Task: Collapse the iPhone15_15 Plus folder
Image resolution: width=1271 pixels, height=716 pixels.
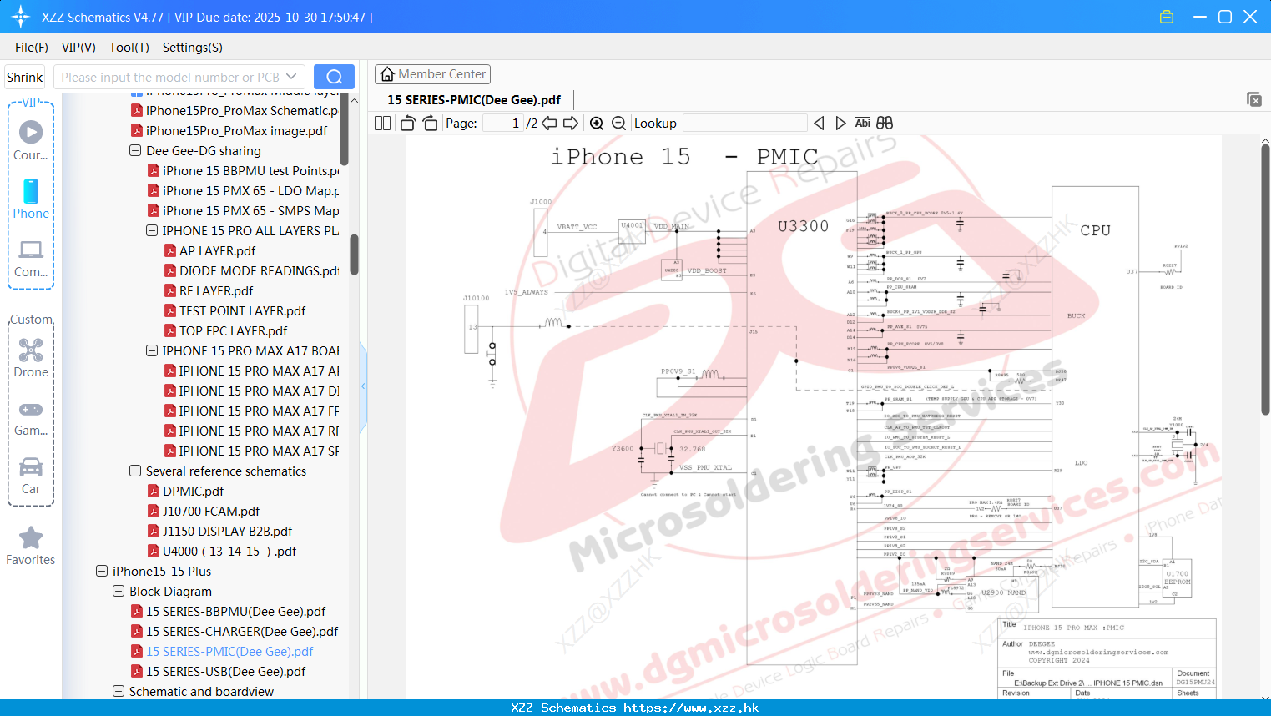Action: 102,572
